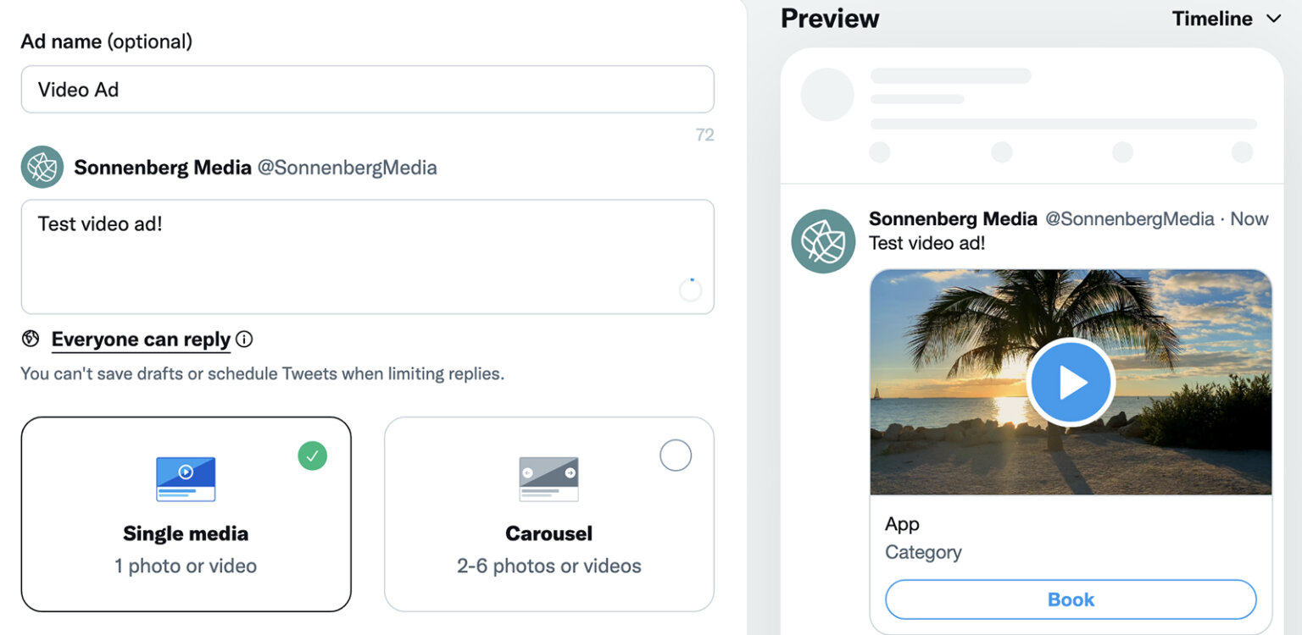Click the Ad name input field
1302x635 pixels.
(367, 89)
